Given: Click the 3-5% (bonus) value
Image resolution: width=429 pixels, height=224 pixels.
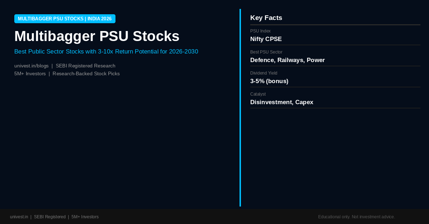Looking at the screenshot, I should [x=269, y=81].
